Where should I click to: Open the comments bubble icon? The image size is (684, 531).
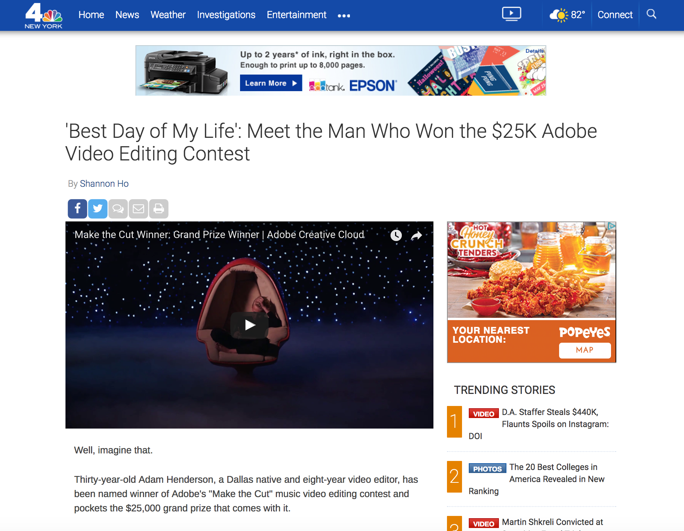click(118, 209)
